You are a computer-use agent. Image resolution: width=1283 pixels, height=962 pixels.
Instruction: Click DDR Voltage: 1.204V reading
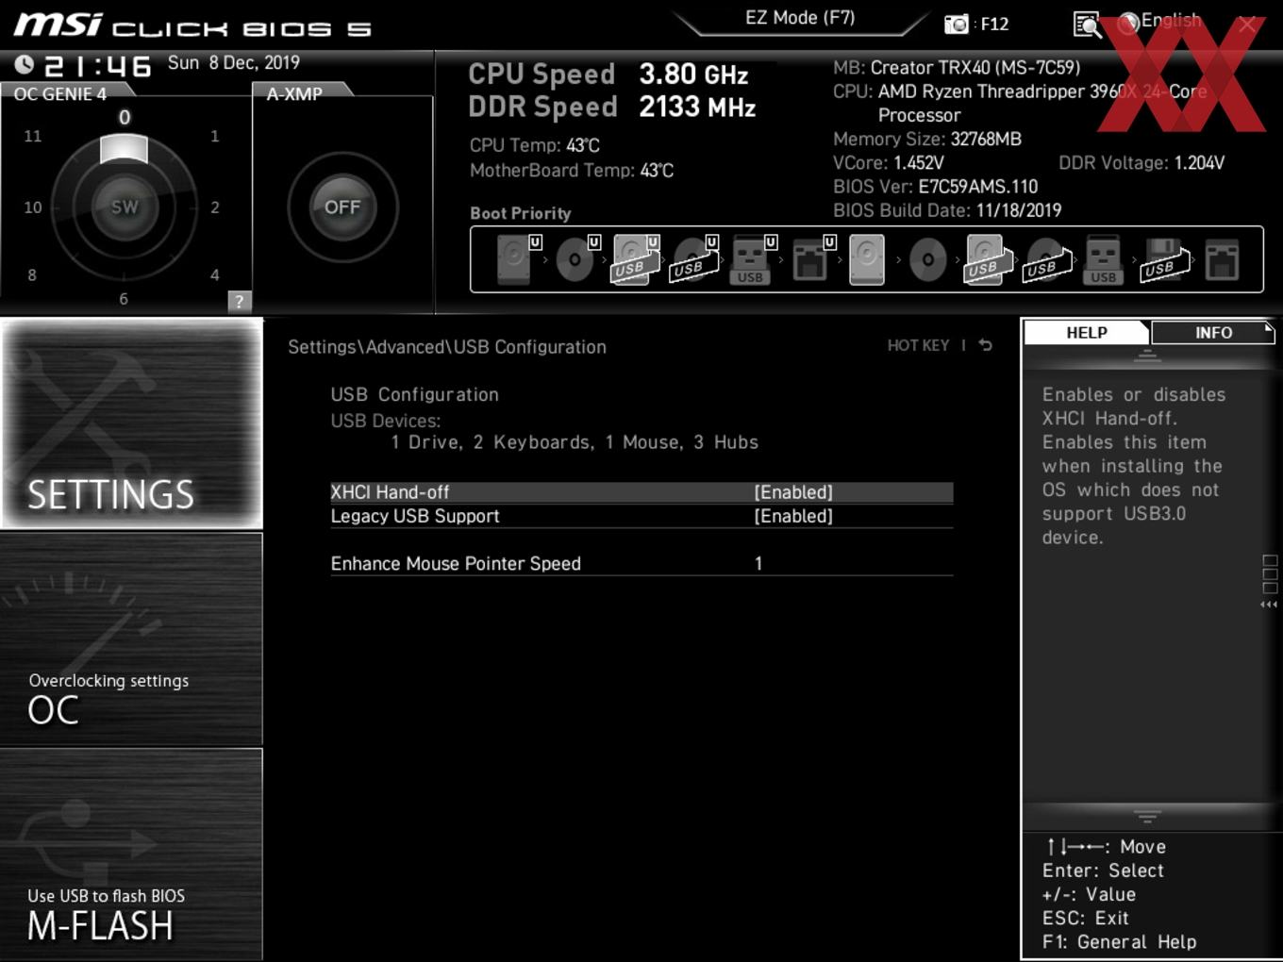[x=1141, y=162]
